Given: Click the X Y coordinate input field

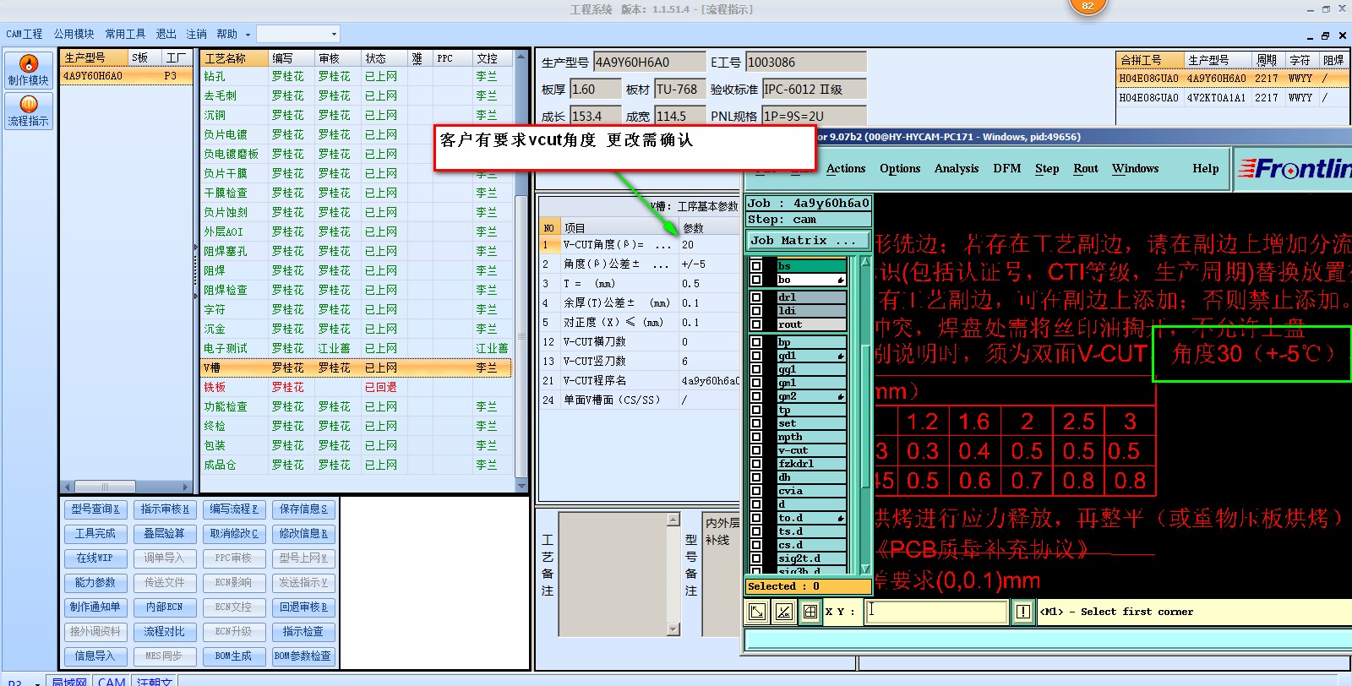Looking at the screenshot, I should pyautogui.click(x=936, y=611).
